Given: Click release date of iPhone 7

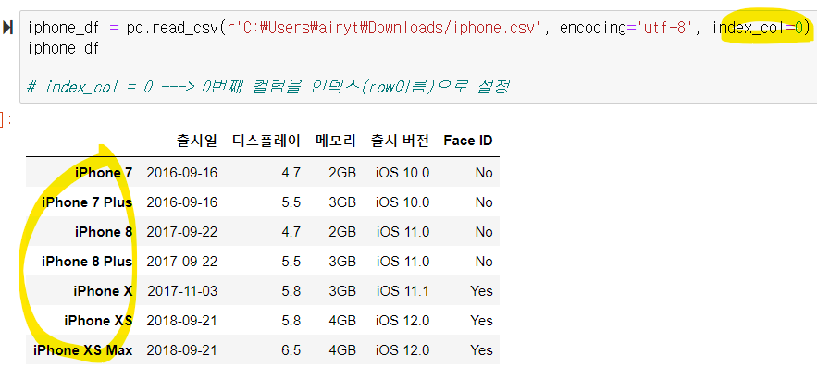Looking at the screenshot, I should tap(182, 172).
